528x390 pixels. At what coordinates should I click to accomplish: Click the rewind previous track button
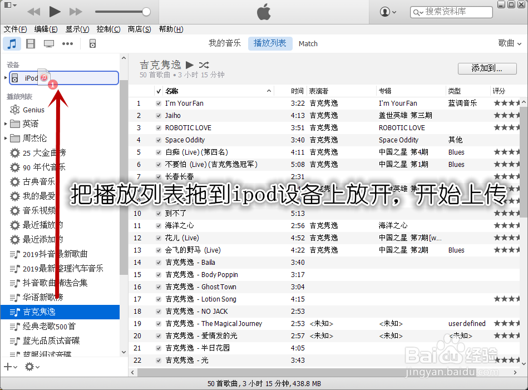[x=34, y=12]
